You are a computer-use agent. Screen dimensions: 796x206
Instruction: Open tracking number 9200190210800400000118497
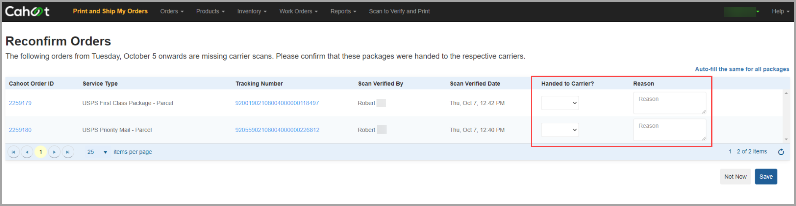coord(277,103)
